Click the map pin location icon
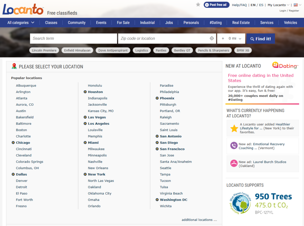The image size is (304, 226). click(14, 66)
